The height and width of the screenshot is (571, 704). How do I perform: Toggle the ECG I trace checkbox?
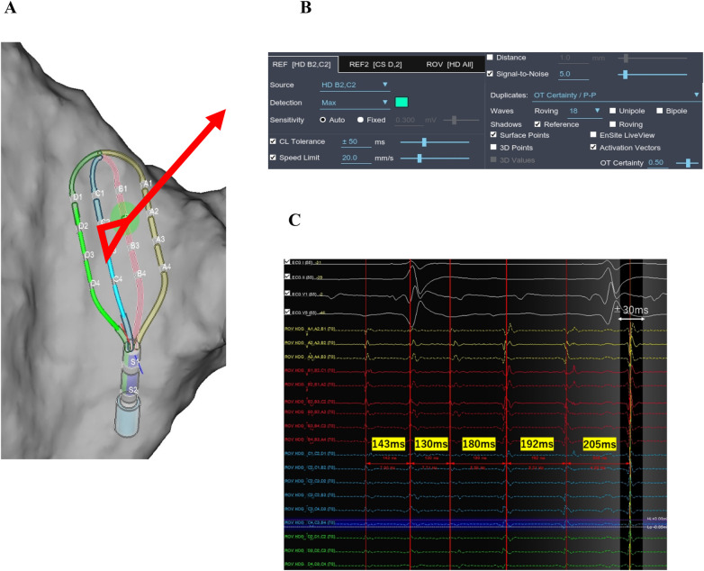tap(287, 261)
